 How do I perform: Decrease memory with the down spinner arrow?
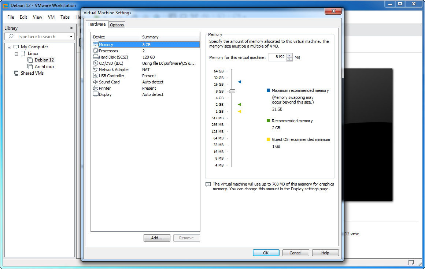[289, 59]
